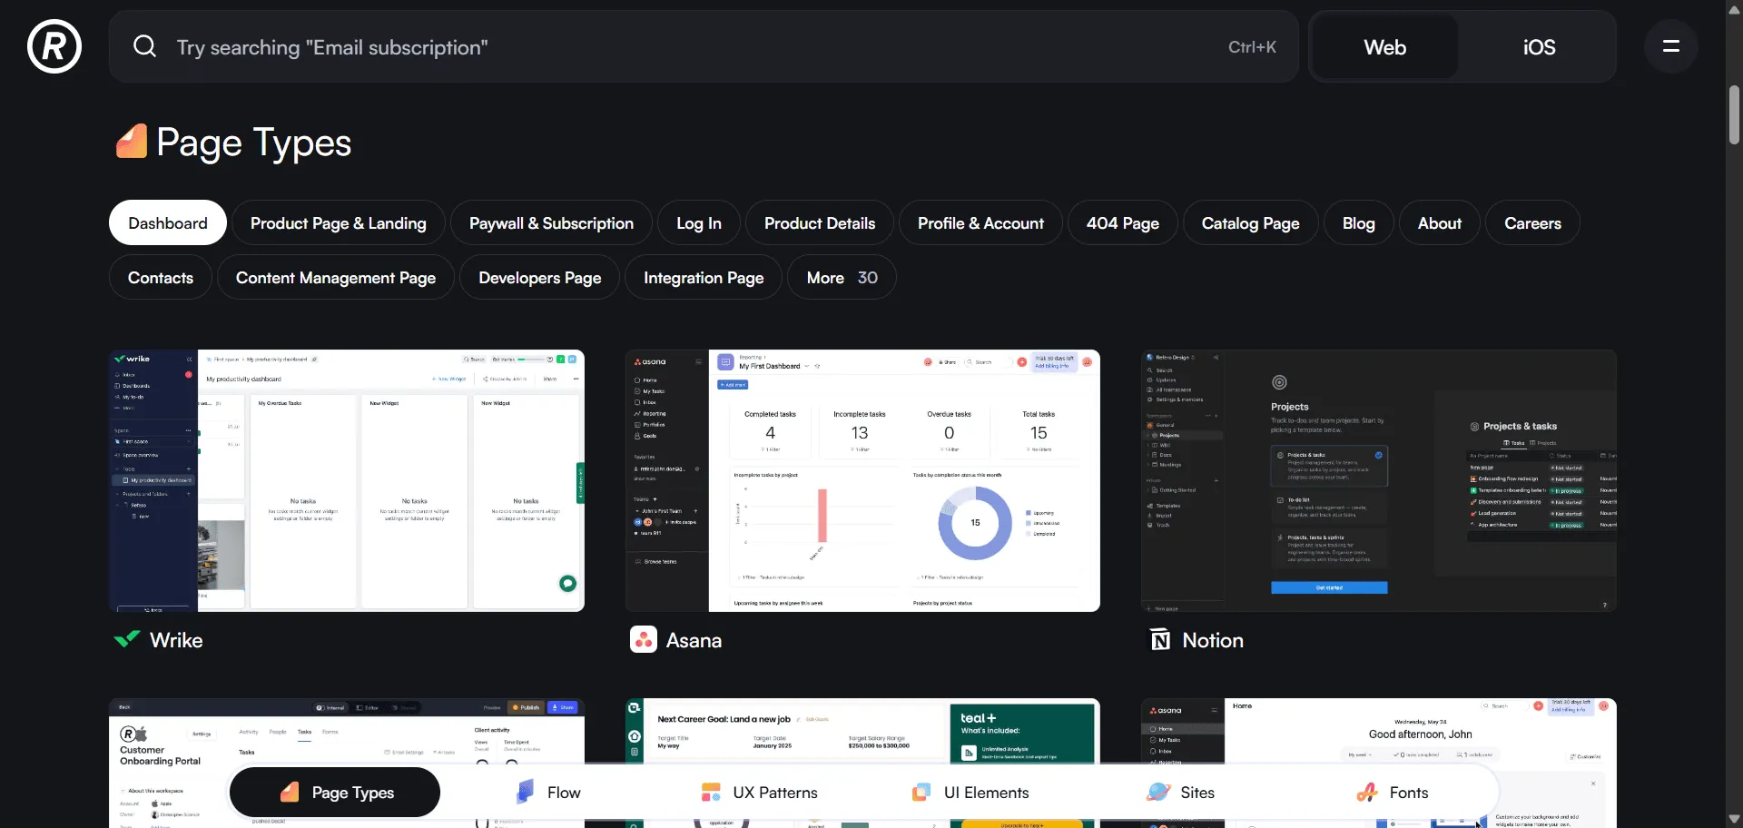Open UI Elements section
This screenshot has height=828, width=1743.
click(x=970, y=793)
